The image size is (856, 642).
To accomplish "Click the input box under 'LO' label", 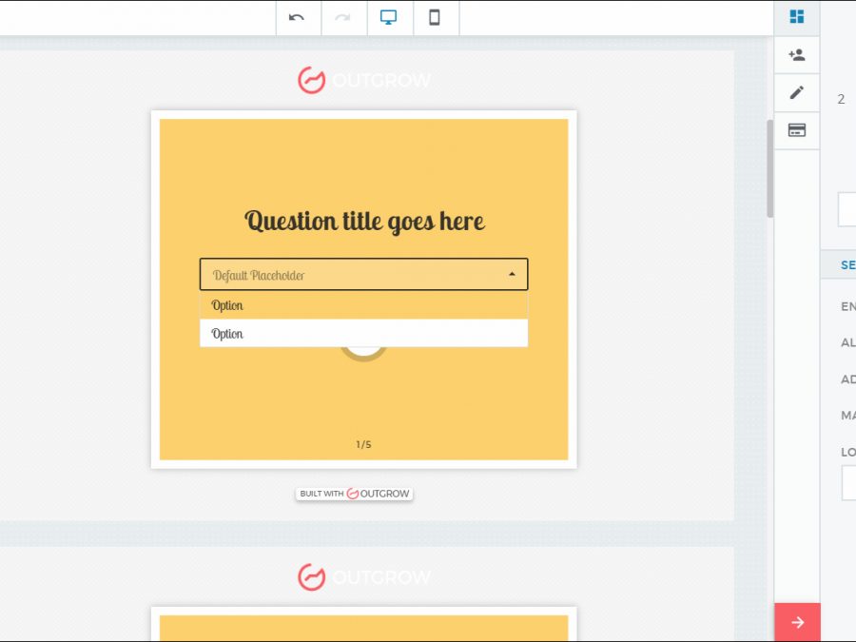I will coord(848,482).
